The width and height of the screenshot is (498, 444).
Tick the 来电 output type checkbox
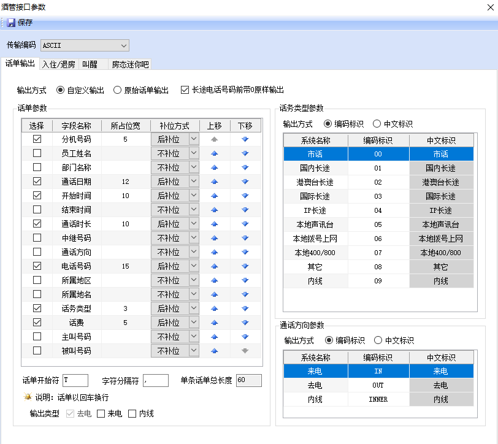pos(101,414)
